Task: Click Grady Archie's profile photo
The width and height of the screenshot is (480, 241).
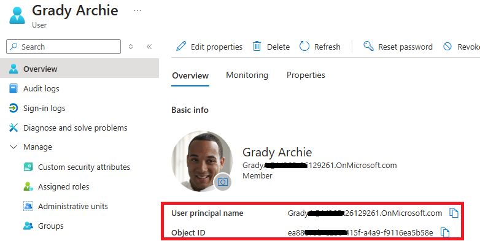Action: click(x=202, y=161)
